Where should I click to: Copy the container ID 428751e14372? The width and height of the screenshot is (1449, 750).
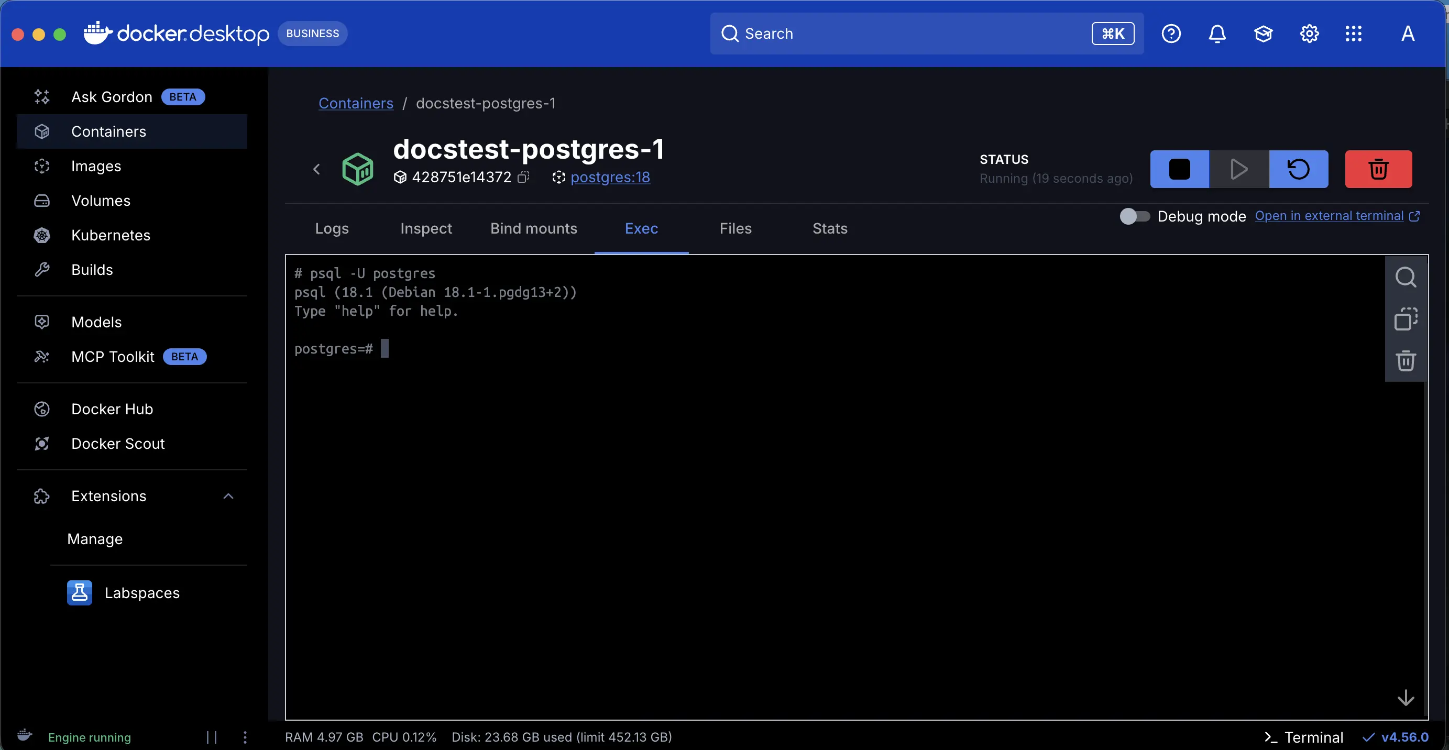pos(523,177)
